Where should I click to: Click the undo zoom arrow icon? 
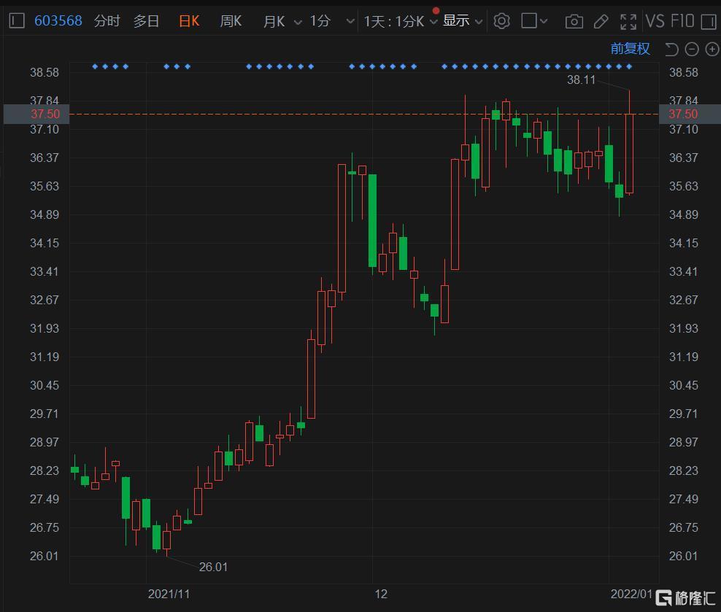point(672,49)
